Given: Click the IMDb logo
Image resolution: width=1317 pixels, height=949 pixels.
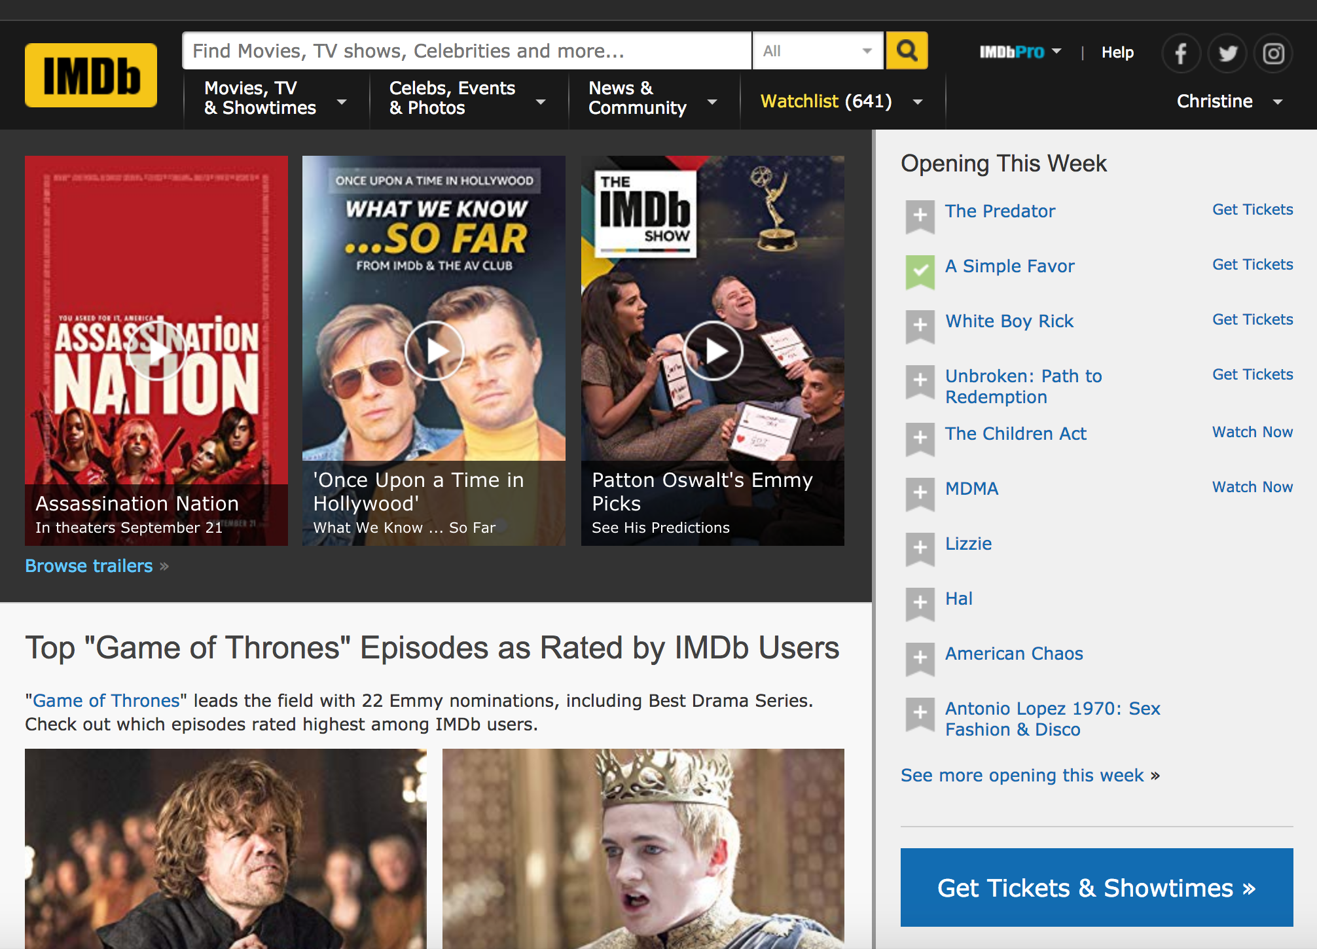Looking at the screenshot, I should pyautogui.click(x=91, y=75).
